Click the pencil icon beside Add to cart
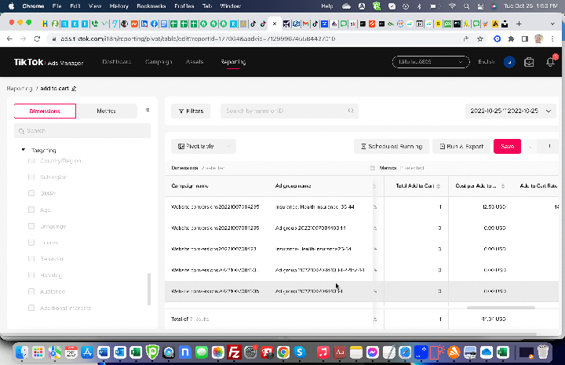The height and width of the screenshot is (365, 565). coord(74,89)
